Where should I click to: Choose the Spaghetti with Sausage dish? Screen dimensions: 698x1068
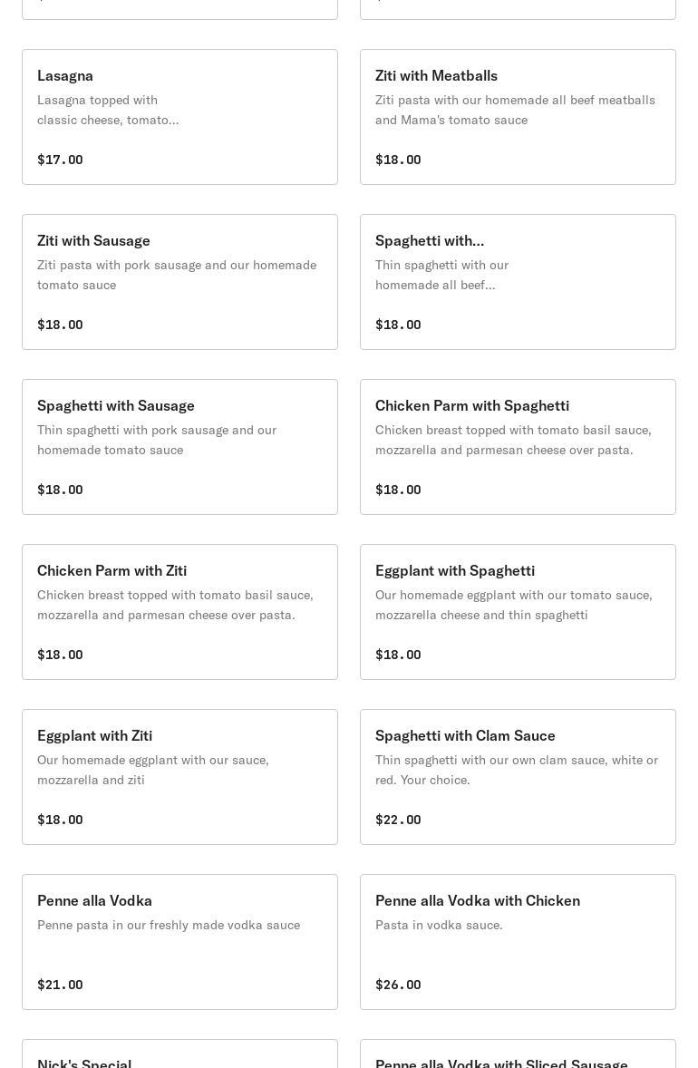coord(179,447)
